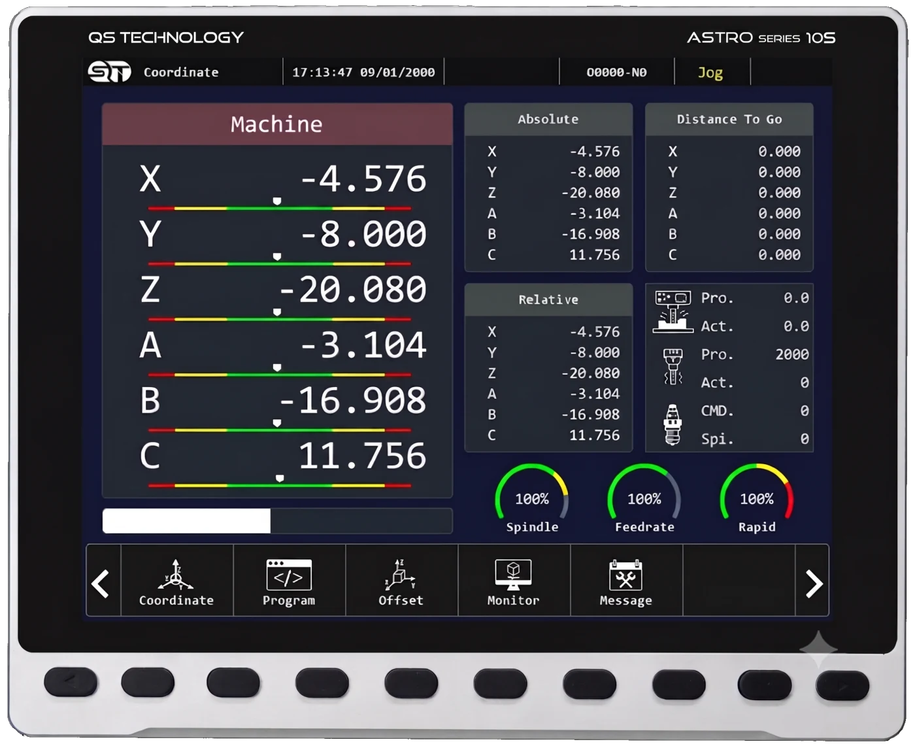Open the Message calendar-tools icon
The height and width of the screenshot is (746, 915).
tap(625, 575)
